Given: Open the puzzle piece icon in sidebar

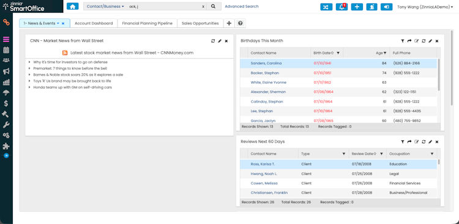Looking at the screenshot, I should (6, 146).
